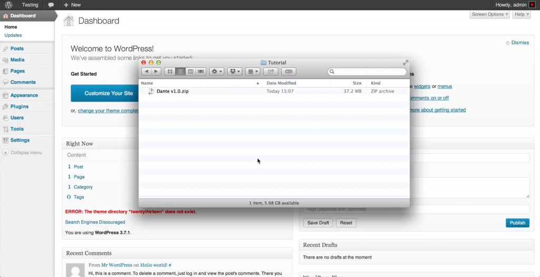Open Users in WordPress sidebar
The width and height of the screenshot is (540, 277).
pyautogui.click(x=17, y=117)
